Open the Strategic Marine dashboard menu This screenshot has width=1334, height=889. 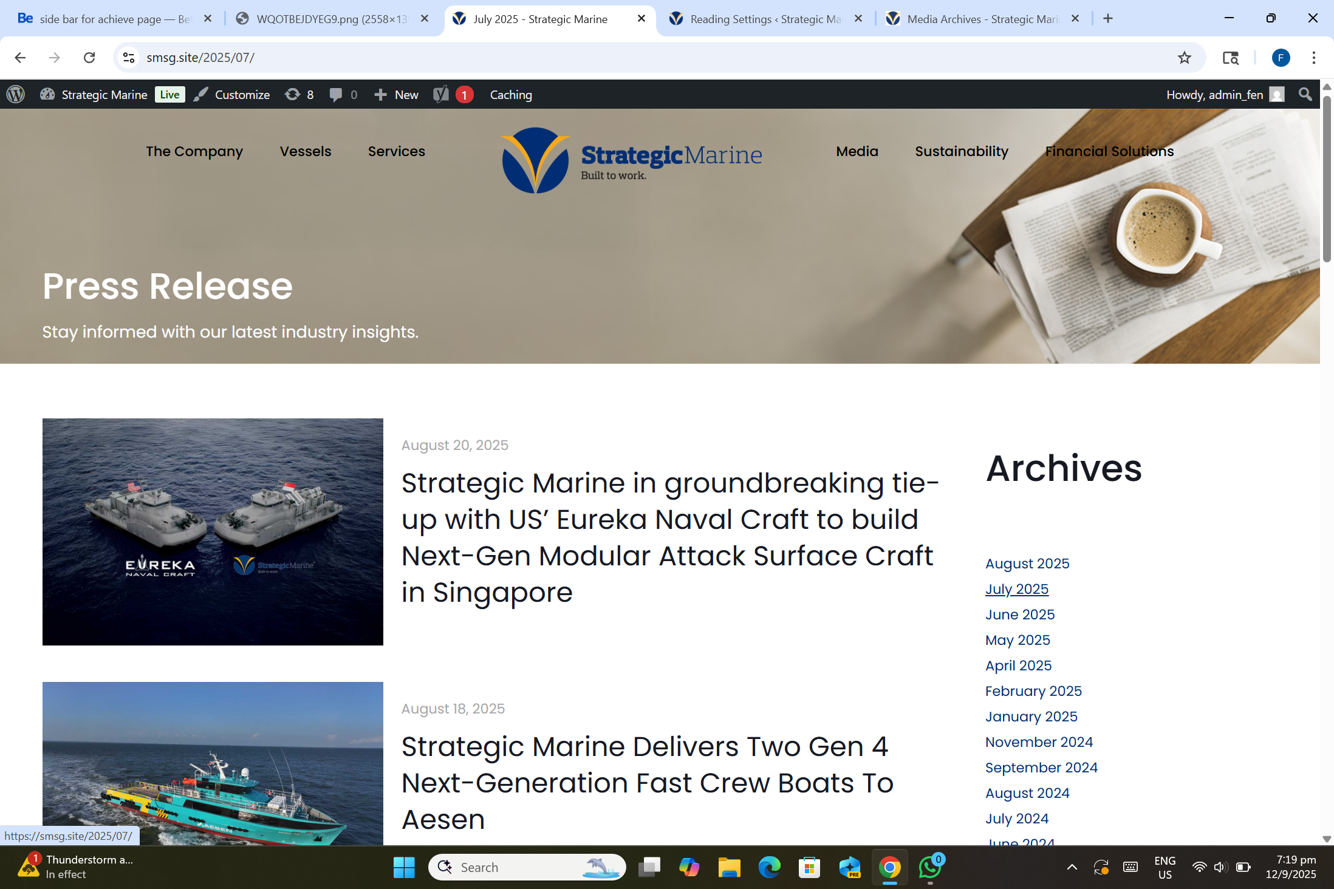[94, 95]
